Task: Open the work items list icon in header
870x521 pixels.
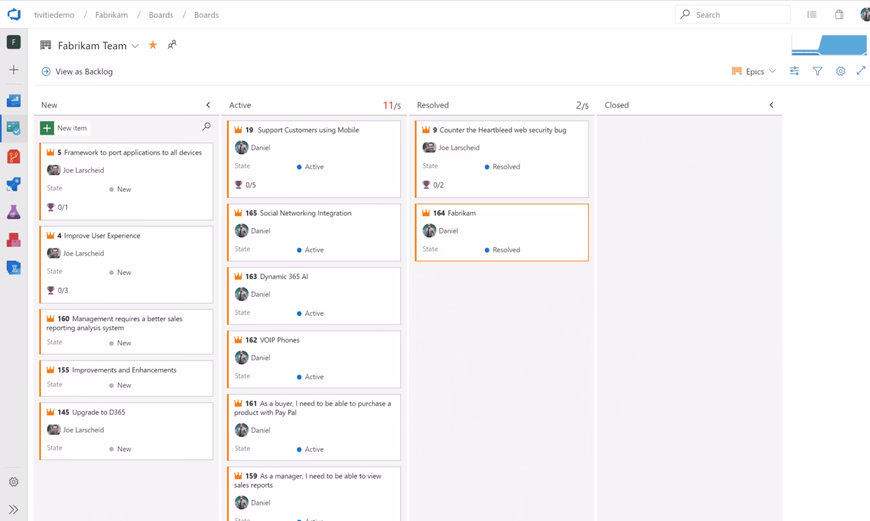Action: tap(812, 15)
